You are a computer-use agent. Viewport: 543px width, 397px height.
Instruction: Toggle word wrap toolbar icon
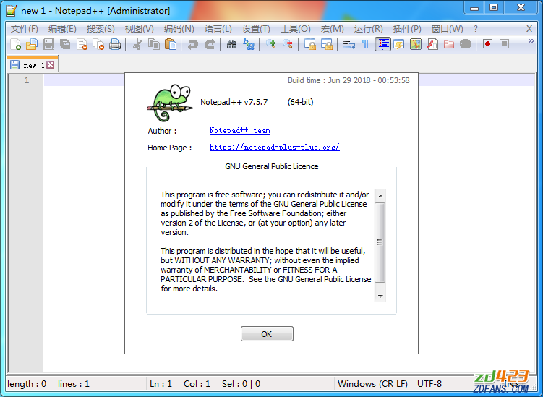tap(349, 44)
